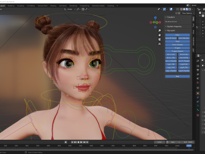This screenshot has height=154, width=205.
Task: Open Tool tab in properties editor
Action: [x=198, y=61]
